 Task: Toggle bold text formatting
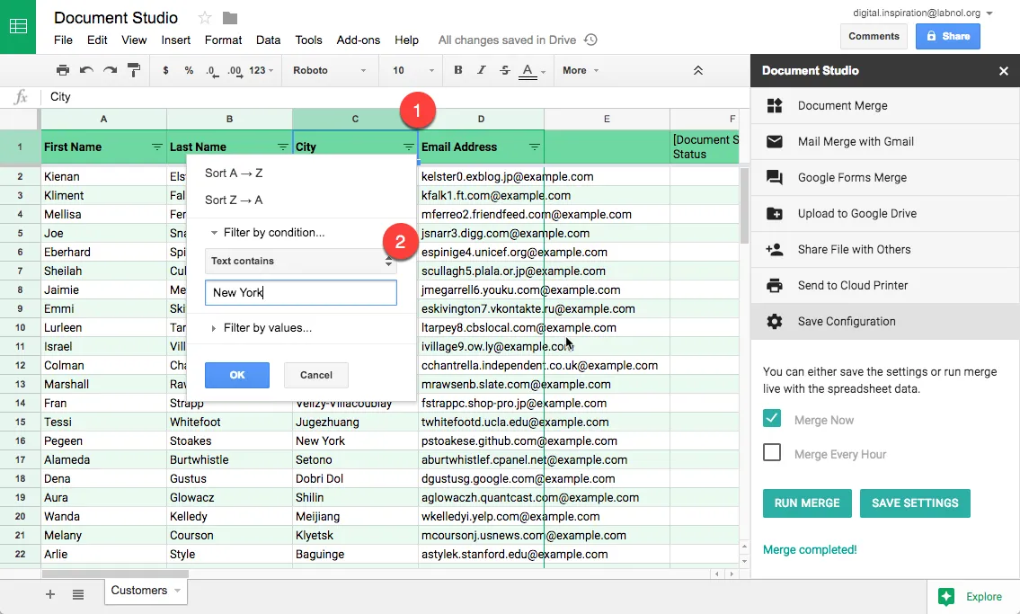coord(458,70)
